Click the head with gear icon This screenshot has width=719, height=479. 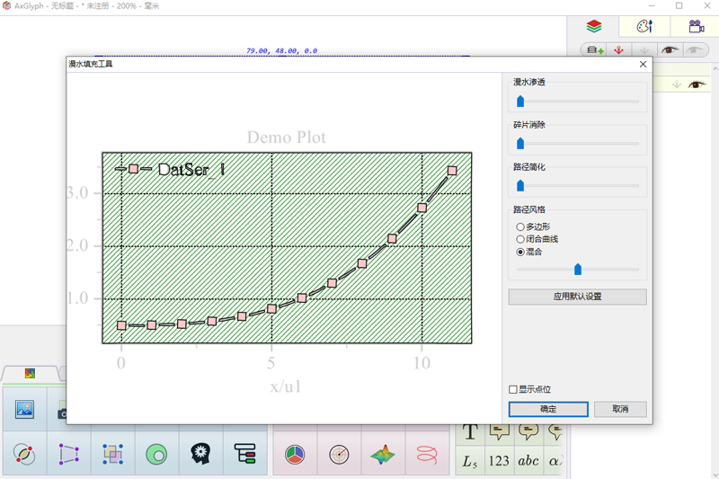(x=200, y=454)
